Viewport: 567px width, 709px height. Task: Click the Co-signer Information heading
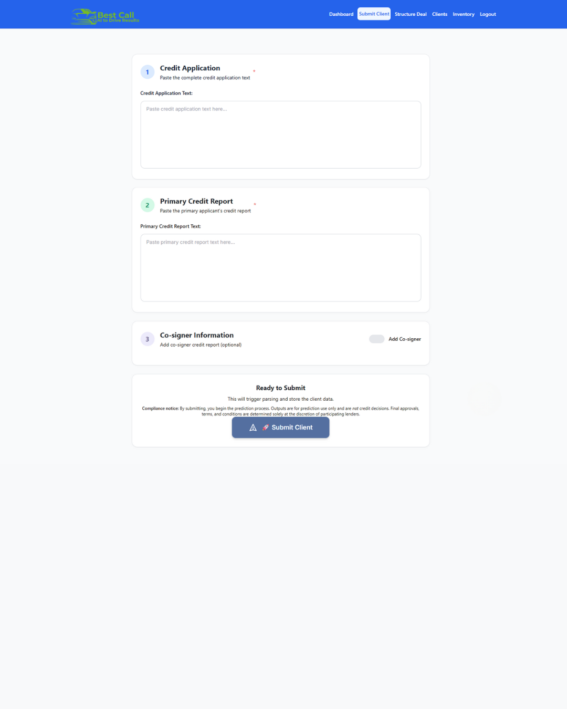[x=196, y=335]
